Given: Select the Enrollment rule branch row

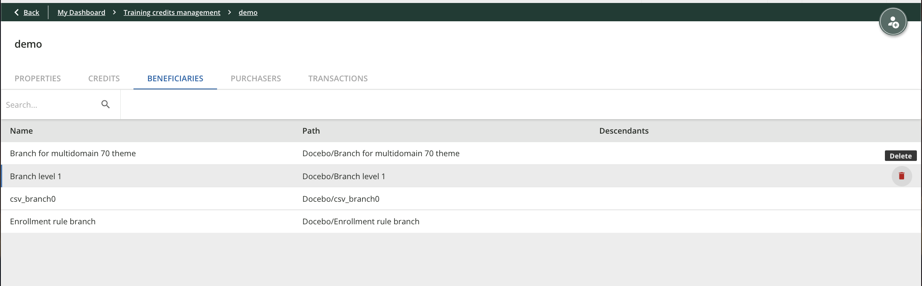Looking at the screenshot, I should click(53, 221).
